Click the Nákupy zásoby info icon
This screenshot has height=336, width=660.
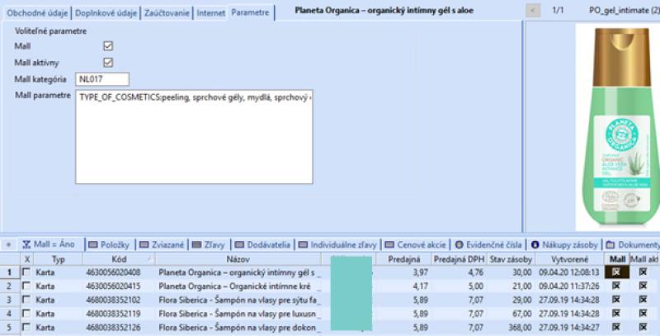535,244
